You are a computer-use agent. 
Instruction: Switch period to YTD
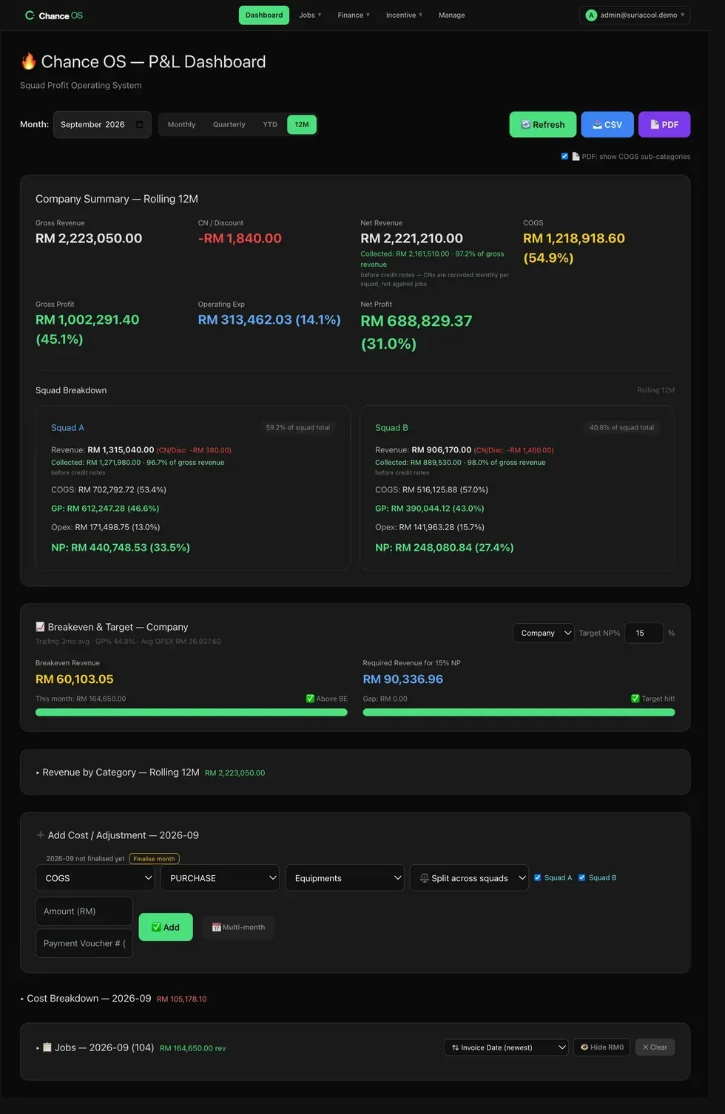270,125
